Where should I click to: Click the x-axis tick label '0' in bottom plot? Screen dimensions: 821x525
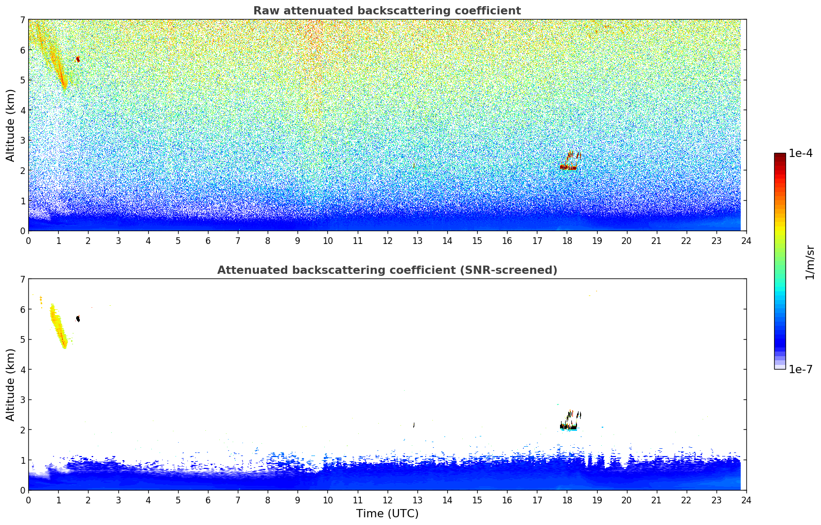(x=28, y=500)
